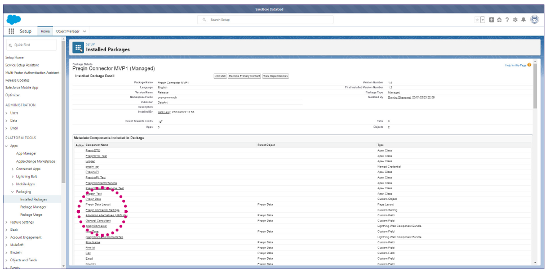Expand the Slack section

[x=7, y=230]
